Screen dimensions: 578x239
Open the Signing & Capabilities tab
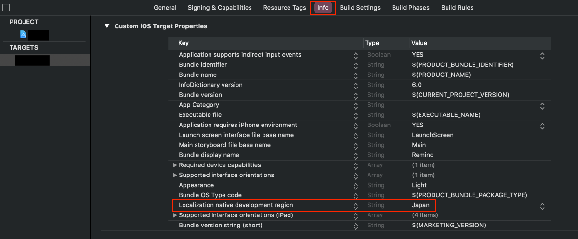click(x=220, y=7)
